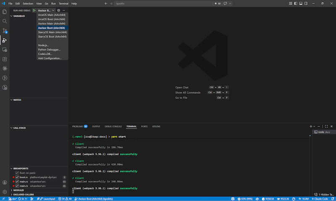The height and width of the screenshot is (201, 336).
Task: Click remote window icon in status bar
Action: point(3,199)
